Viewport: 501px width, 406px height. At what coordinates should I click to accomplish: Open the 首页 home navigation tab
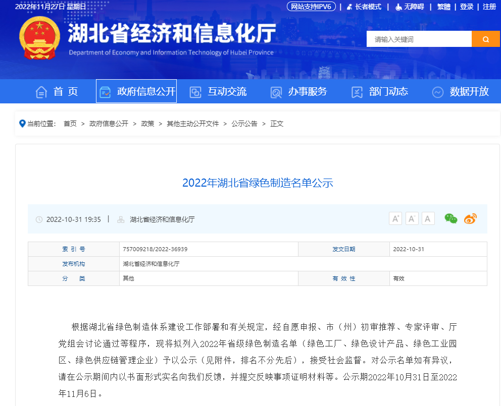click(x=57, y=91)
